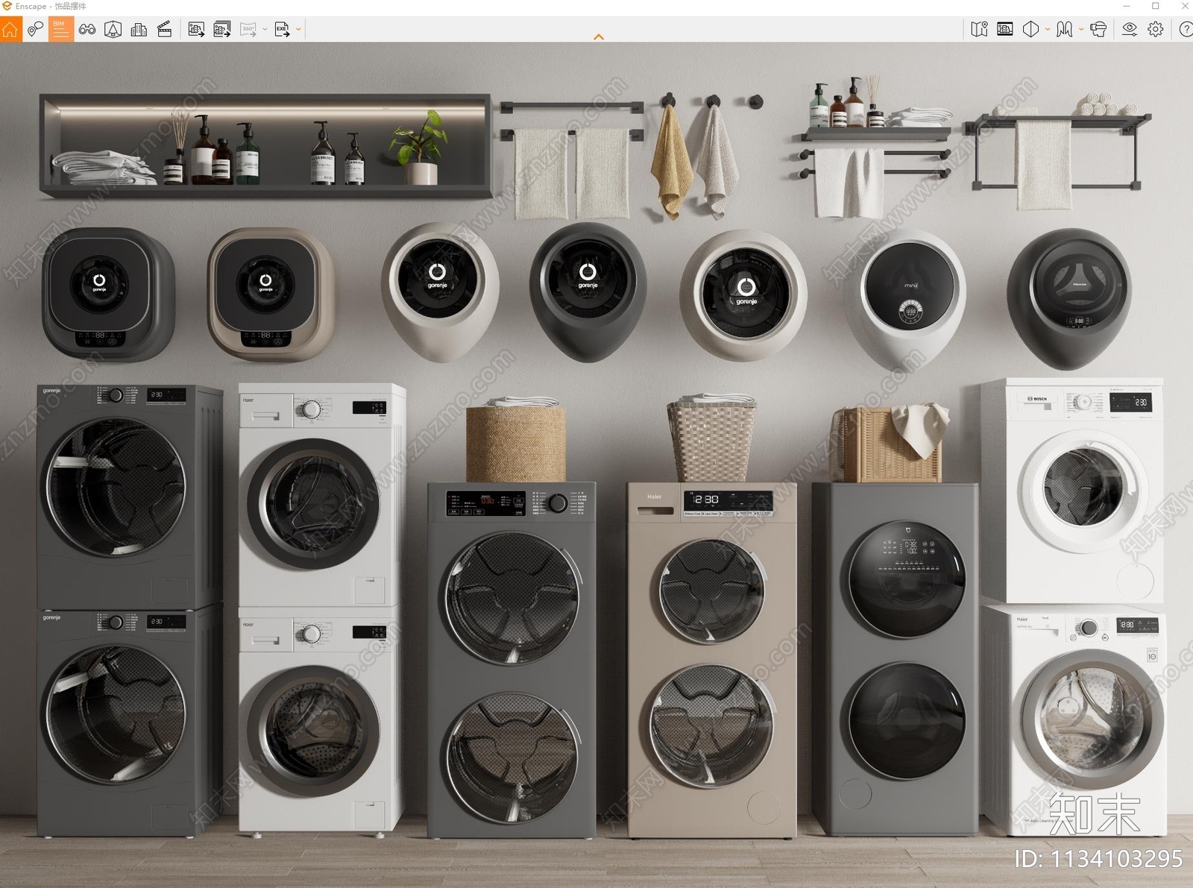
Task: Expand the navigation mode dropdown arrow
Action: click(x=1081, y=30)
